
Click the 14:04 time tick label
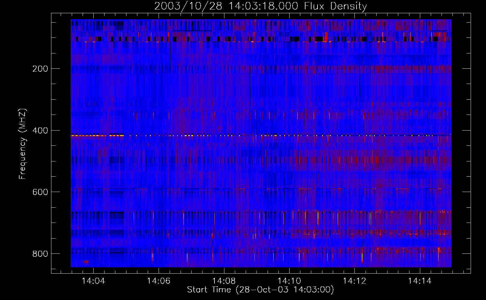(93, 281)
